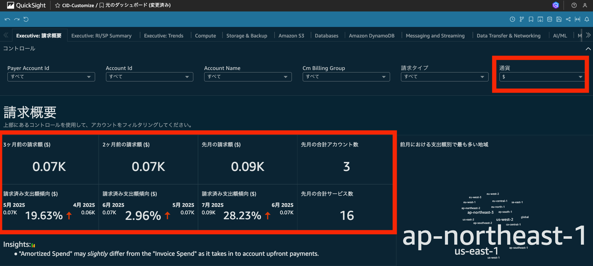Open the 請求タイプ dropdown
The image size is (593, 266).
pos(445,77)
